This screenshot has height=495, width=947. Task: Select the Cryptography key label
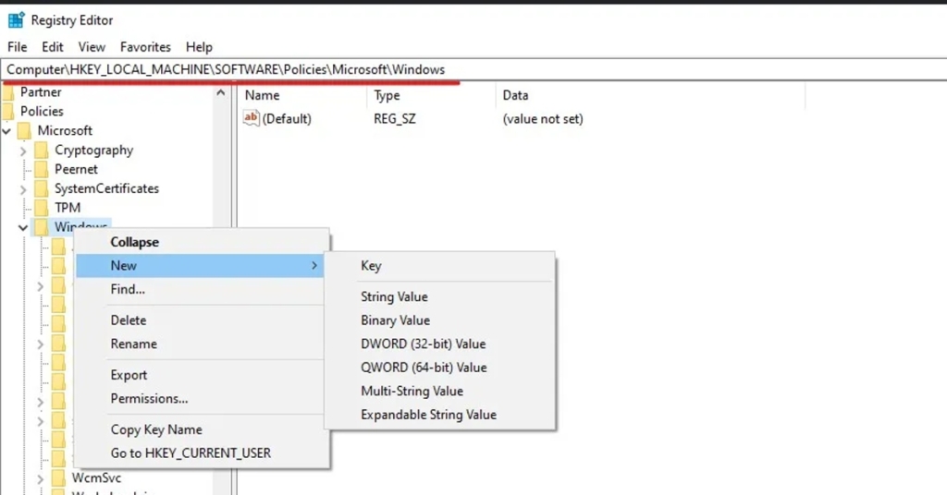coord(93,151)
